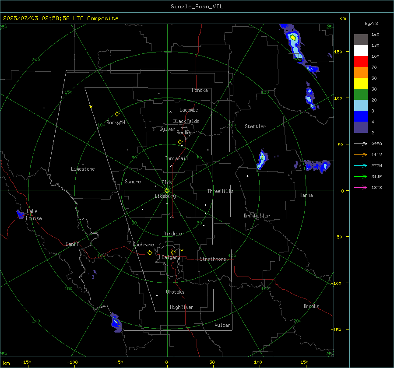Click the blue 4-8 color swatch
The image size is (394, 368).
361,116
